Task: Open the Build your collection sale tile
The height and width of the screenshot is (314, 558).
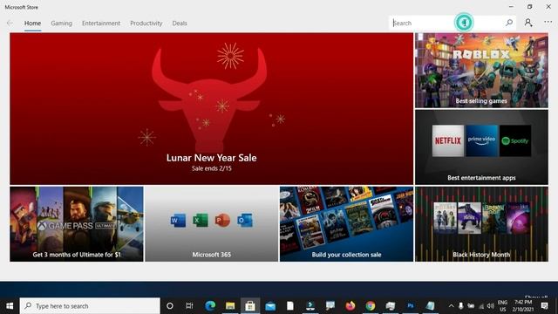Action: point(347,224)
